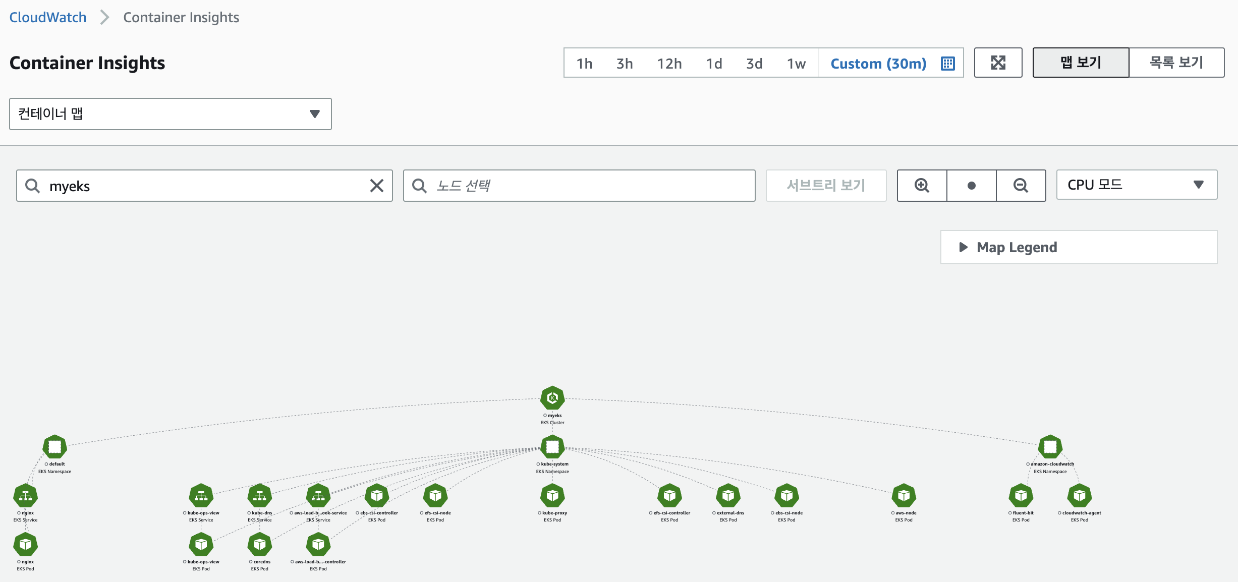
Task: Zoom in on the container map
Action: click(922, 186)
